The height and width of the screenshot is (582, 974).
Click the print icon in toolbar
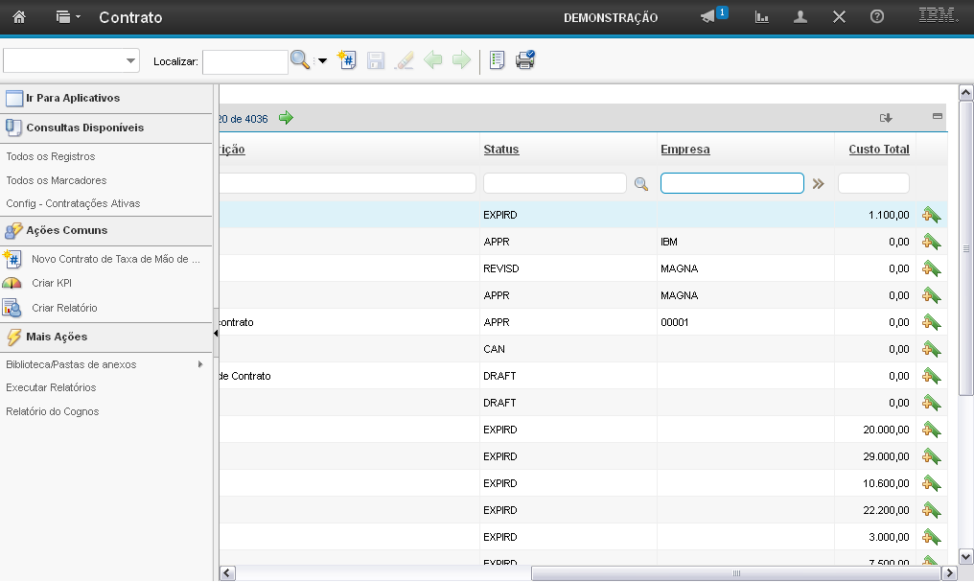tap(524, 60)
